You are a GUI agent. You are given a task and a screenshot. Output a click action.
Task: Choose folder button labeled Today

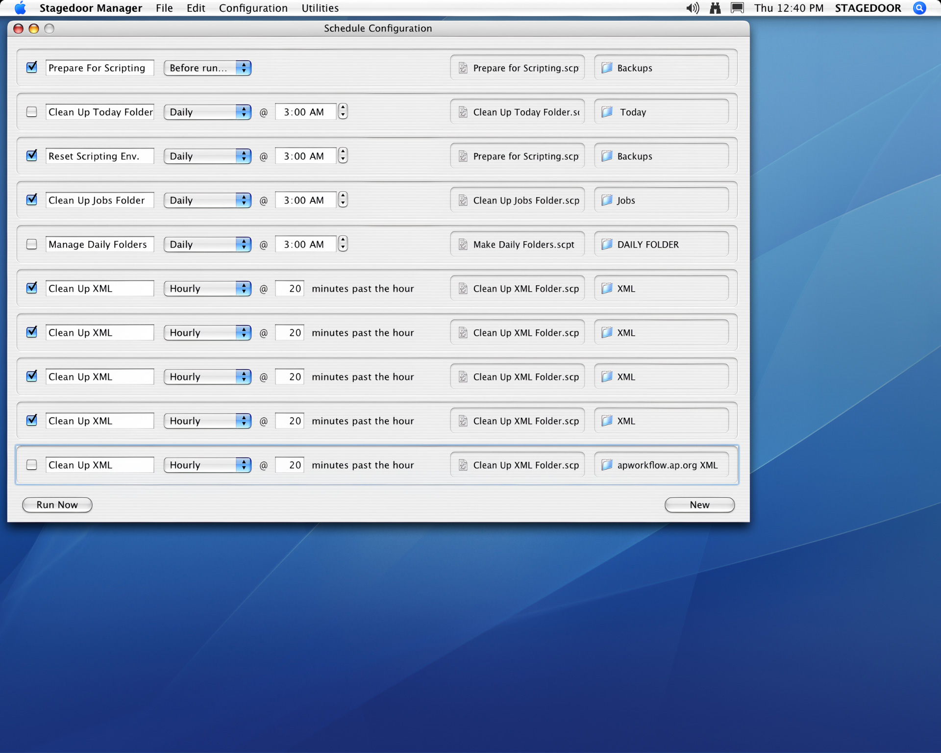661,112
